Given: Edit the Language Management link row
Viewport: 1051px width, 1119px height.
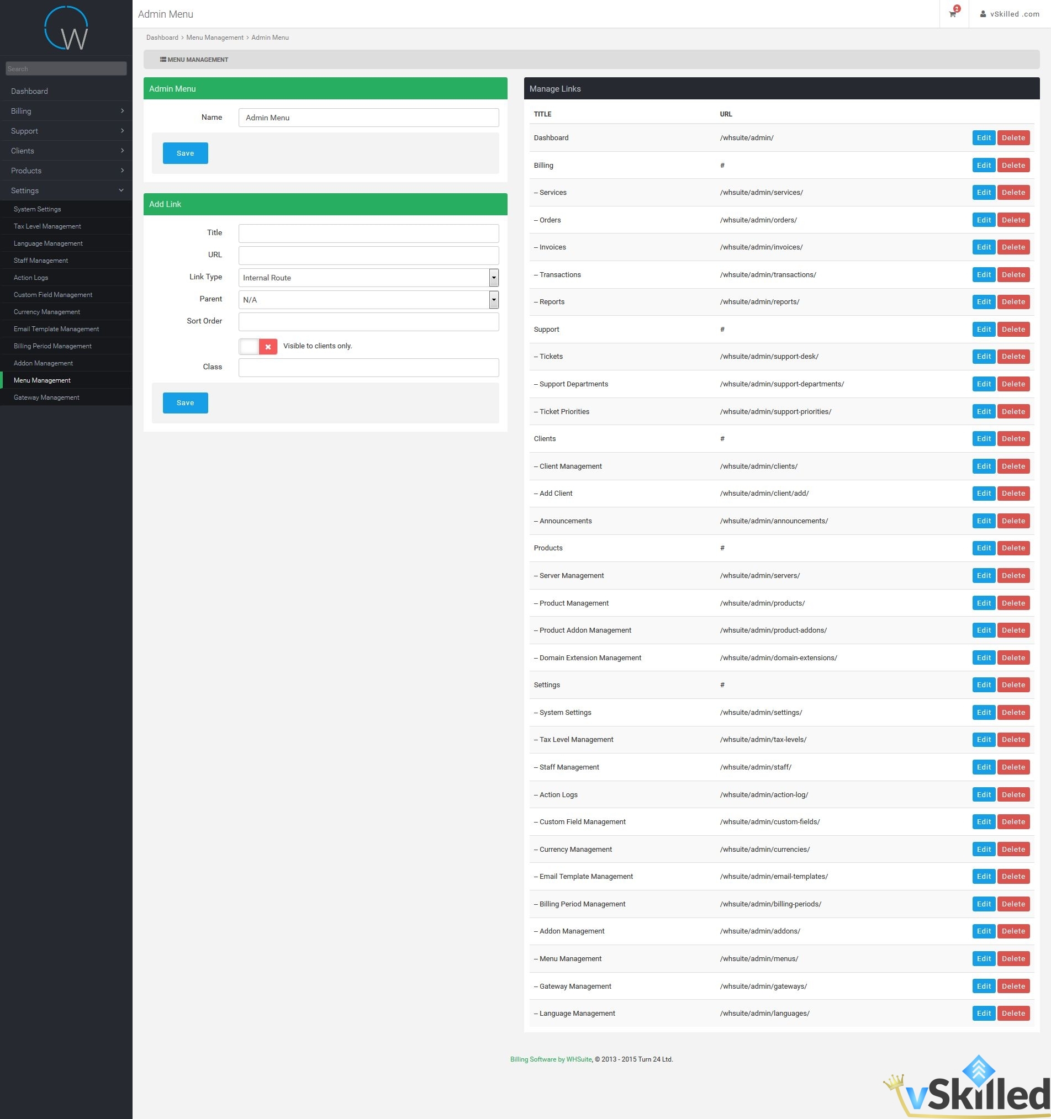Looking at the screenshot, I should 984,1013.
